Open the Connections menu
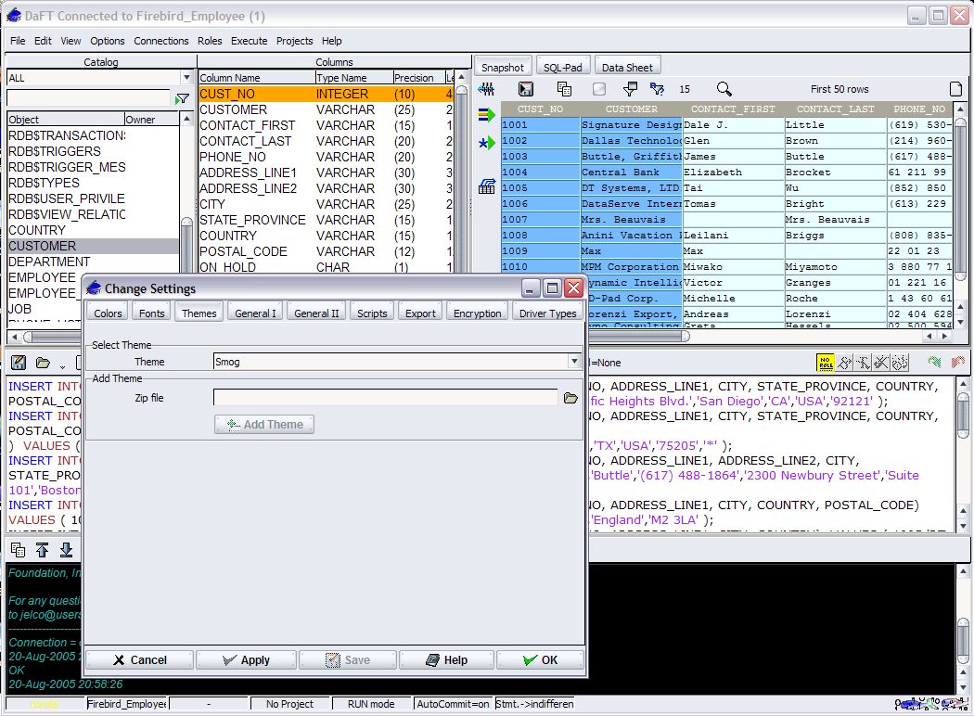 (161, 41)
